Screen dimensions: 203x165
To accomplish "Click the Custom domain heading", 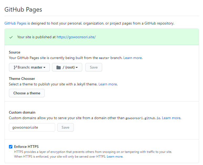I will (22, 112).
